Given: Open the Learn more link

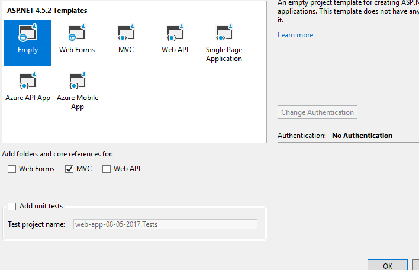Looking at the screenshot, I should [295, 35].
